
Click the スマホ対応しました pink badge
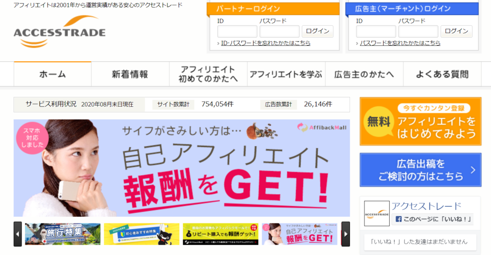click(x=32, y=138)
